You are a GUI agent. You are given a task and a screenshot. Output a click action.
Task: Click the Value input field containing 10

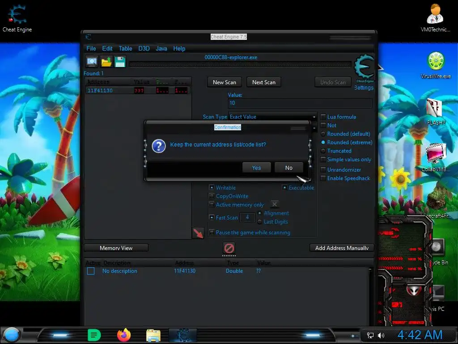pos(300,103)
